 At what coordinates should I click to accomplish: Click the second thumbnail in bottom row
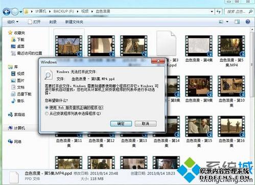101,163
